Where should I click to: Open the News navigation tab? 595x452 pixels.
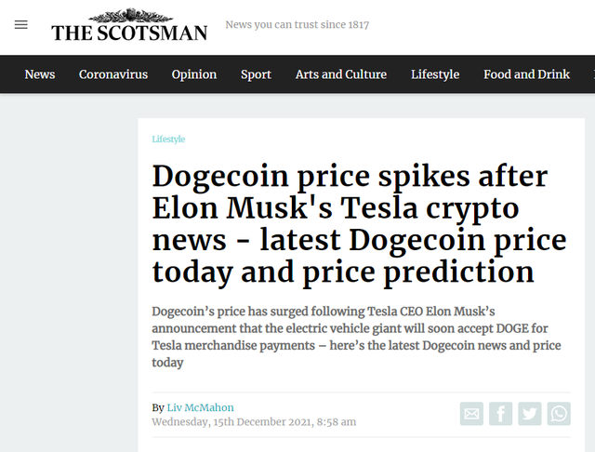(x=40, y=74)
